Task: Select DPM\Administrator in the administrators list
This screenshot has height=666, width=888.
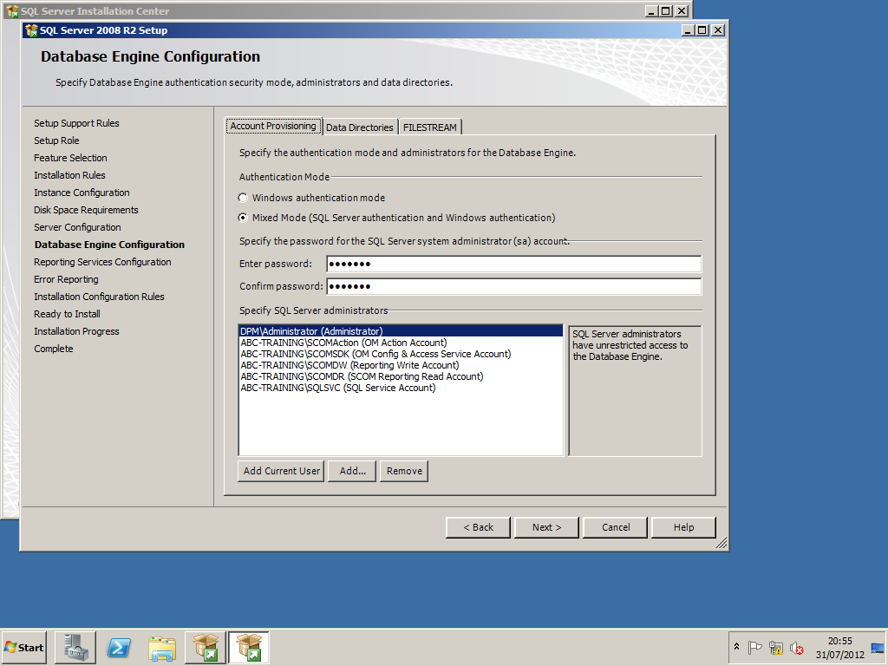Action: [x=401, y=331]
